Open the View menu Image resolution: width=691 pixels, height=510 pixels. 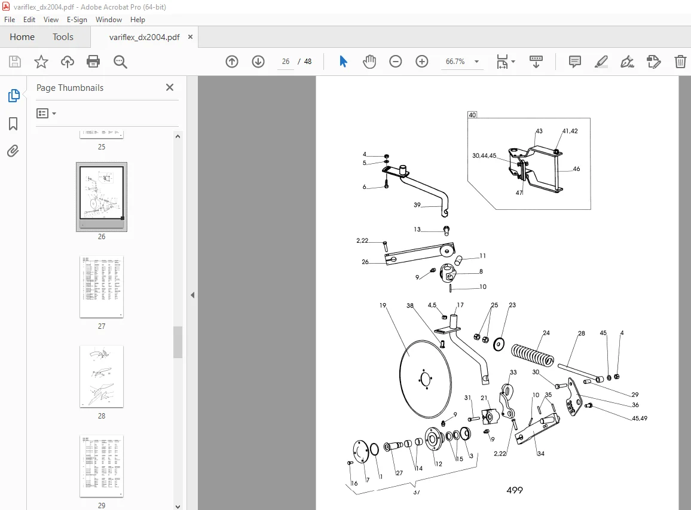tap(51, 19)
